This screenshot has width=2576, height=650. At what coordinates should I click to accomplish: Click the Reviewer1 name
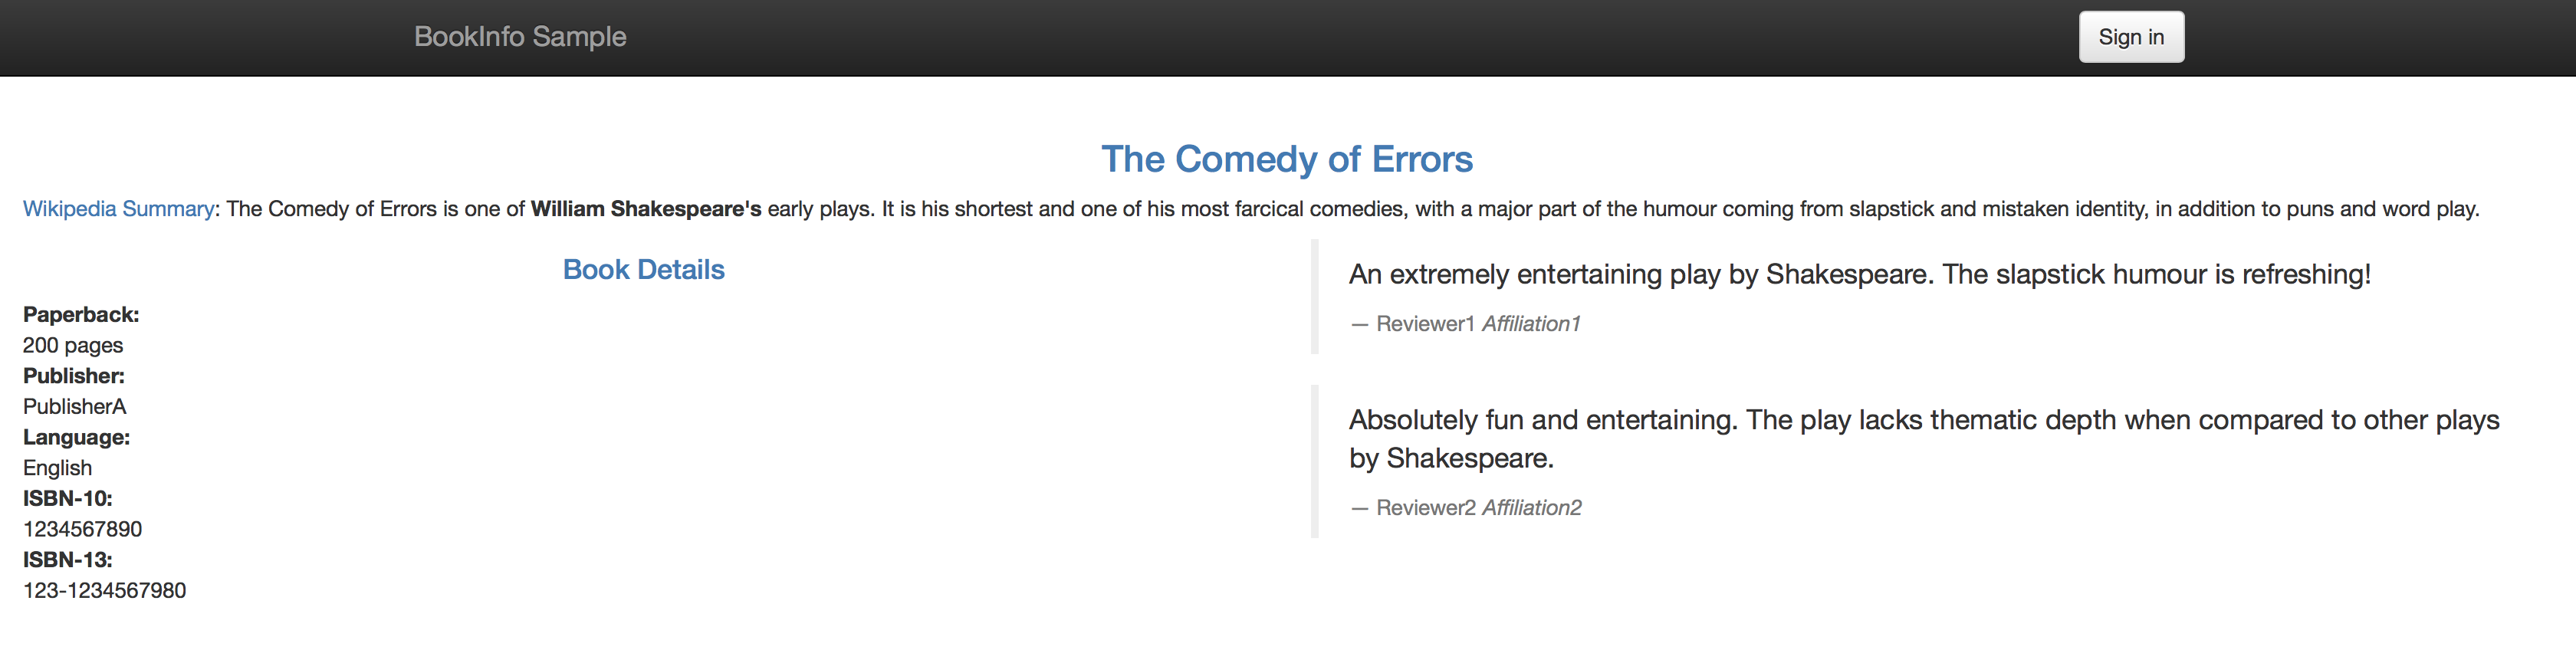pyautogui.click(x=1425, y=324)
